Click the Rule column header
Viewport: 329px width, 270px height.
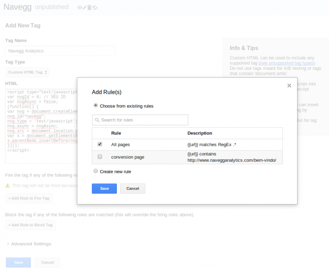(116, 133)
